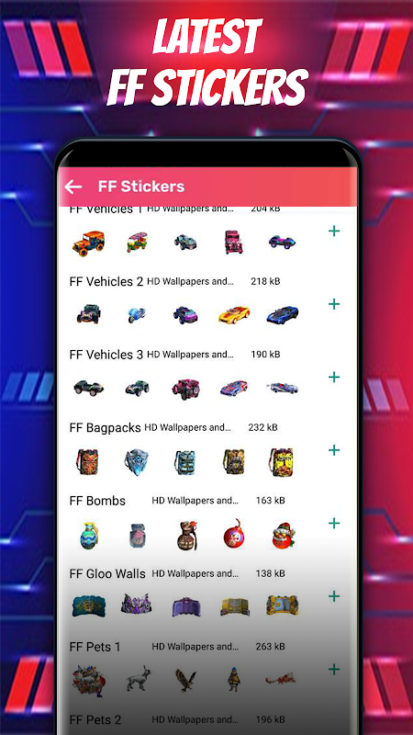Select the orange jeep vehicle sticker
413x735 pixels.
click(88, 243)
